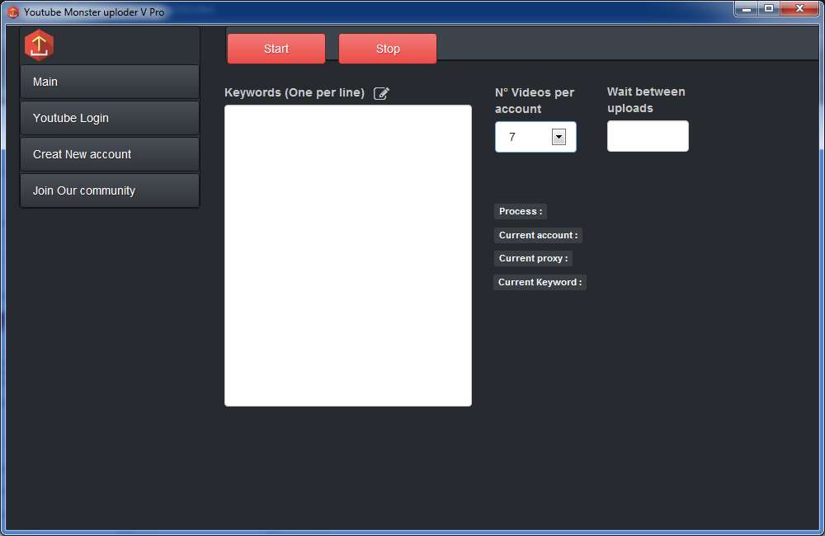Click the Wait between uploads label

pos(646,100)
